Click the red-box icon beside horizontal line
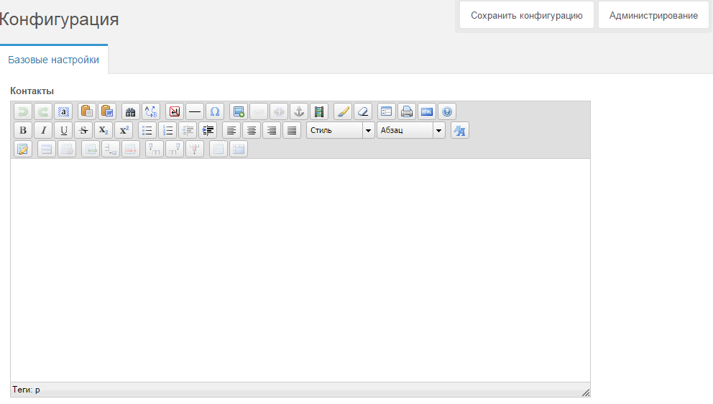 (175, 111)
